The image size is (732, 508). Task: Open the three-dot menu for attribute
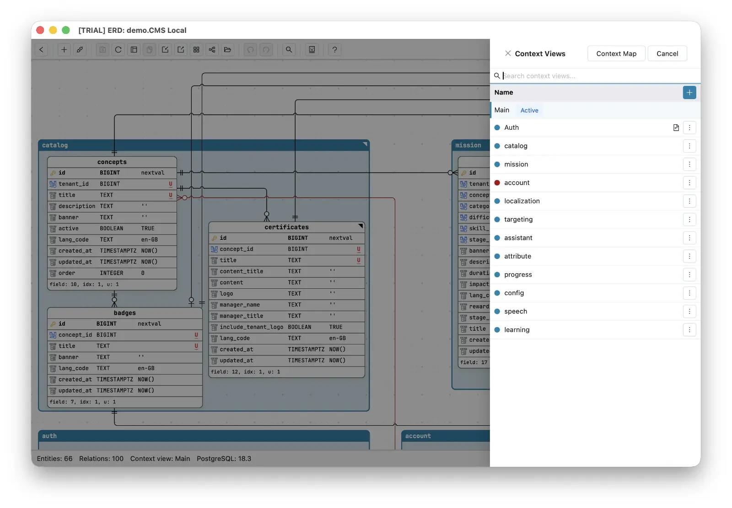click(689, 256)
